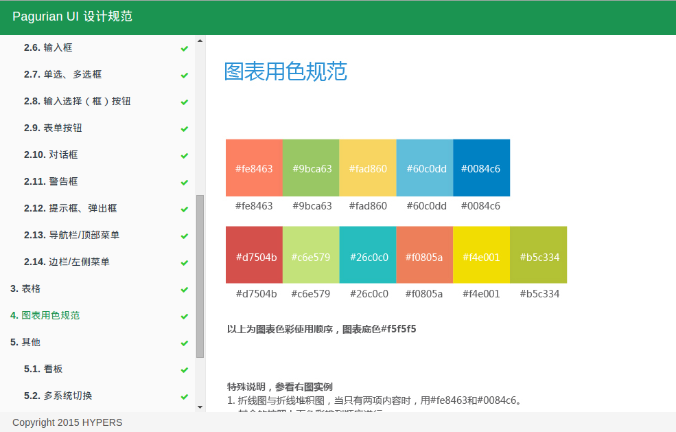
Task: Click the #b5c334 label below olive swatch
Action: tap(539, 294)
